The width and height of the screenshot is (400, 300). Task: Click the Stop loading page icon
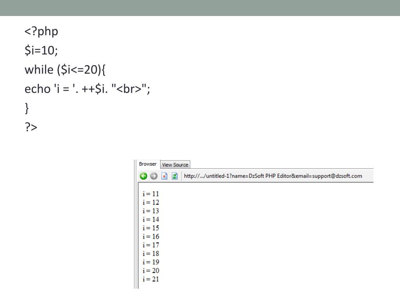[164, 176]
